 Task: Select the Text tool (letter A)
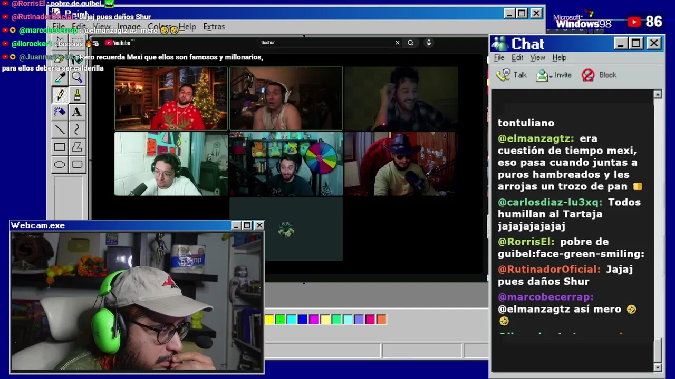[77, 112]
